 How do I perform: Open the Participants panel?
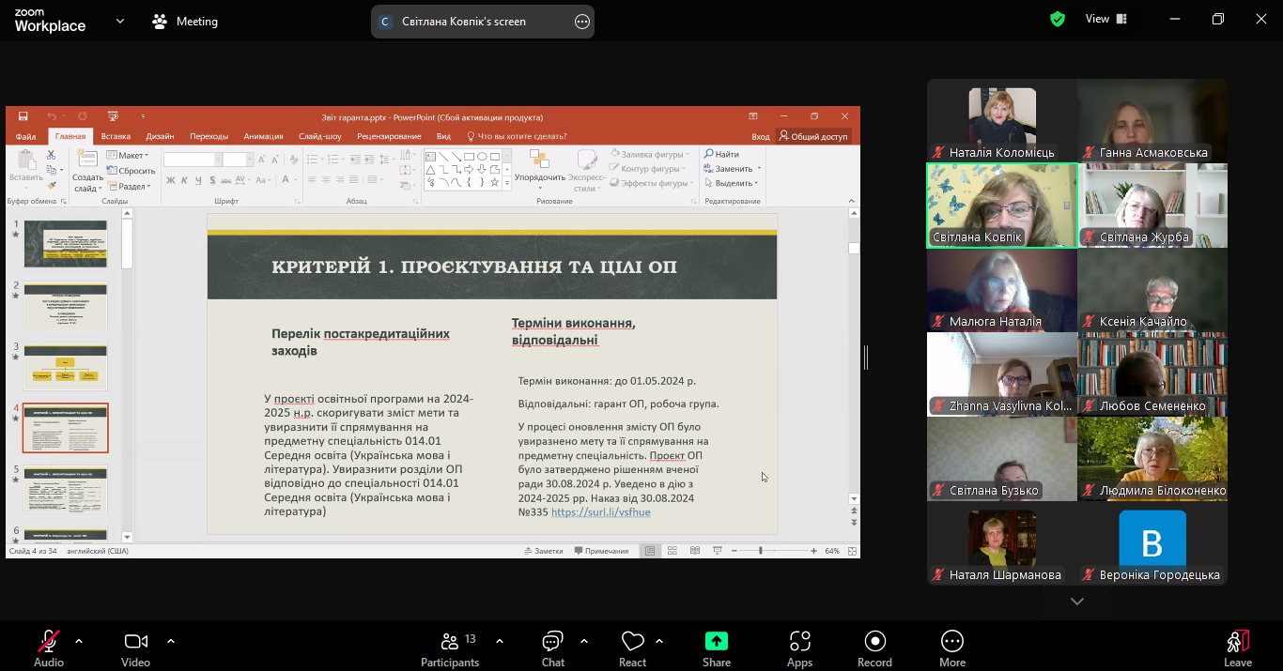pyautogui.click(x=450, y=642)
